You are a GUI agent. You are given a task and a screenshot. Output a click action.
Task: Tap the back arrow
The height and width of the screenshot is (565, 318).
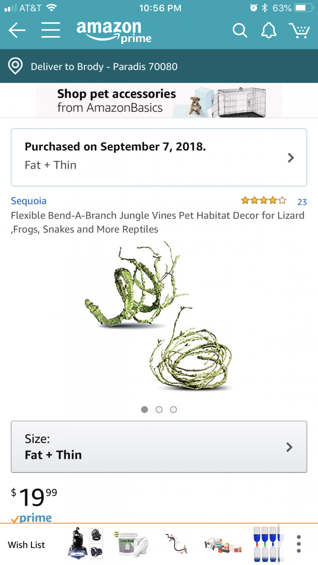point(17,30)
